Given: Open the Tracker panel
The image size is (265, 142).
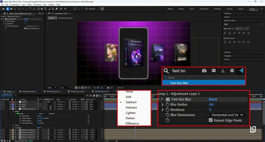Looking at the screenshot, I should (x=227, y=59).
